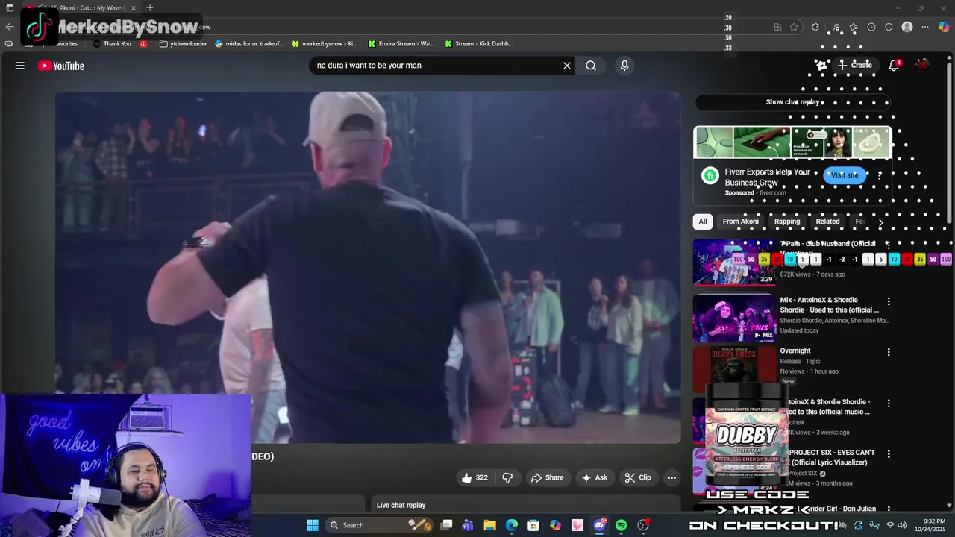
Task: Open YouTube notifications bell
Action: pos(894,66)
